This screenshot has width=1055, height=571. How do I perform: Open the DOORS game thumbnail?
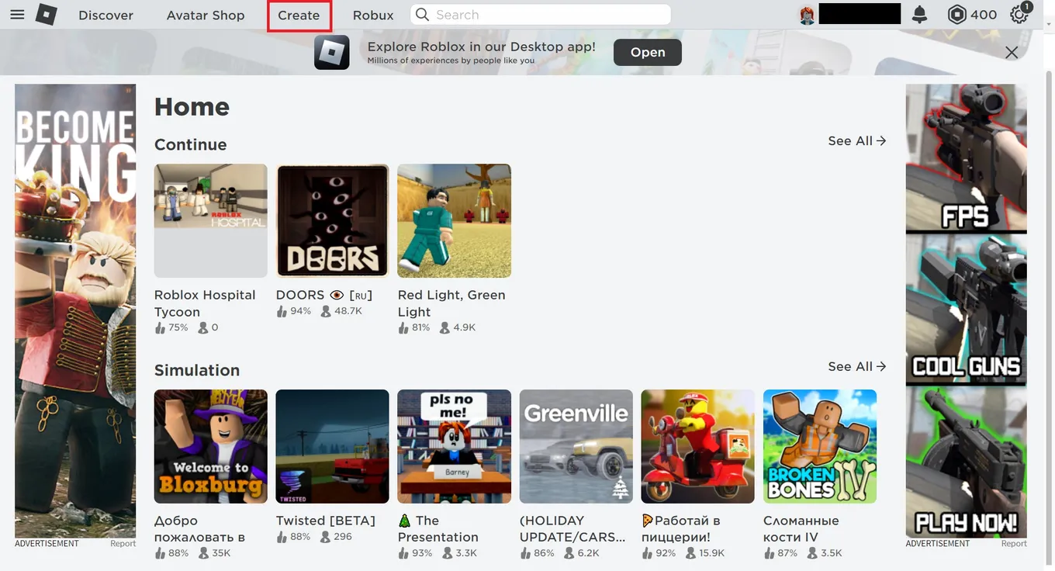[333, 220]
